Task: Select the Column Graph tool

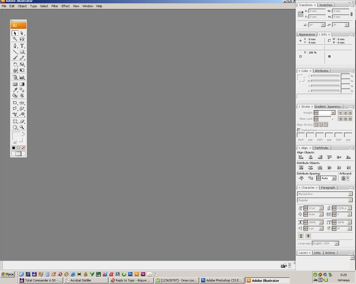Action: [22, 77]
